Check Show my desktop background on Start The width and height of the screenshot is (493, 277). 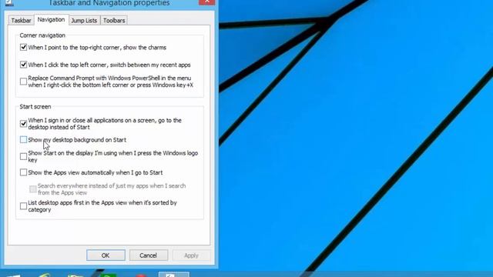pyautogui.click(x=24, y=140)
